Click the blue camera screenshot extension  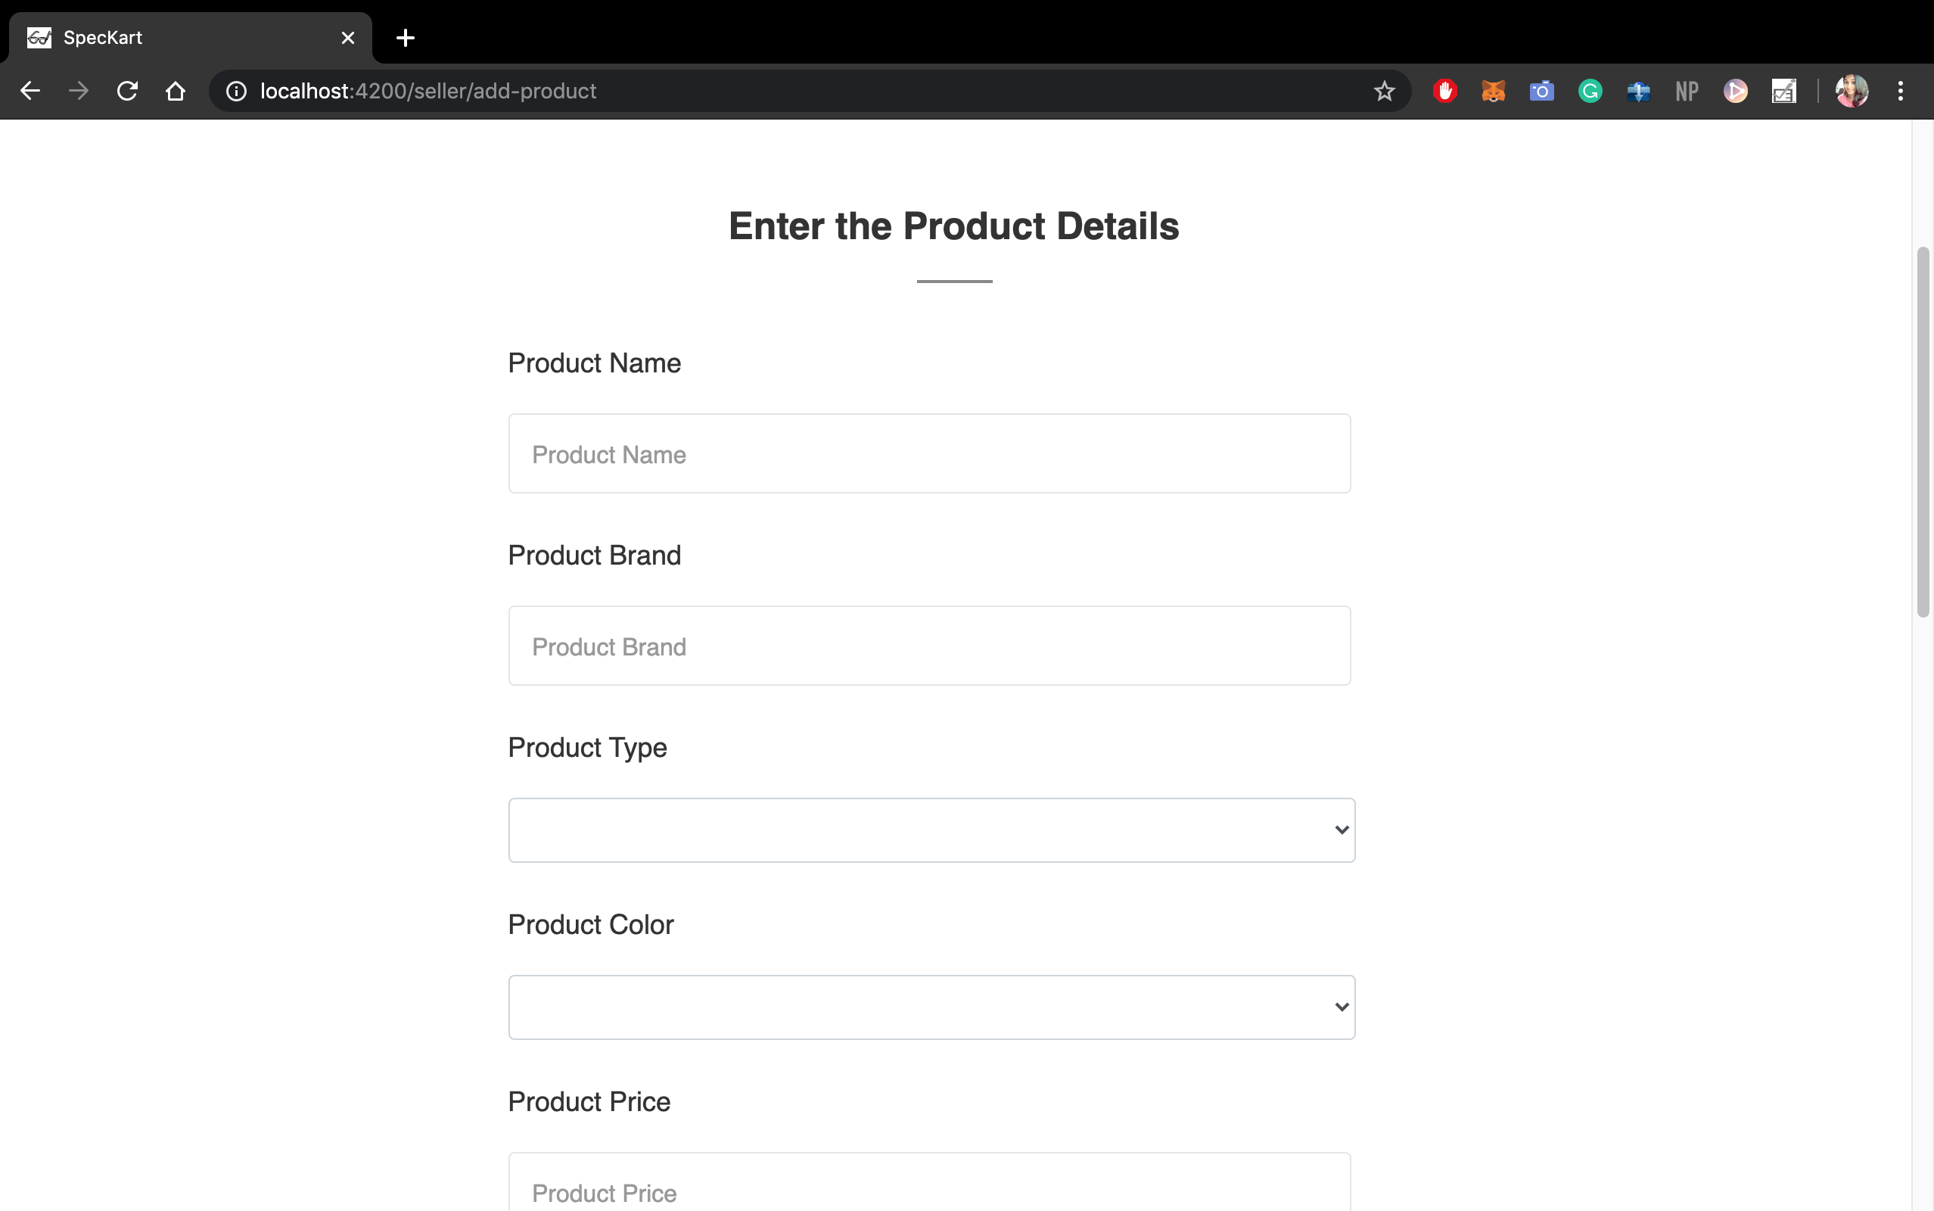coord(1541,92)
